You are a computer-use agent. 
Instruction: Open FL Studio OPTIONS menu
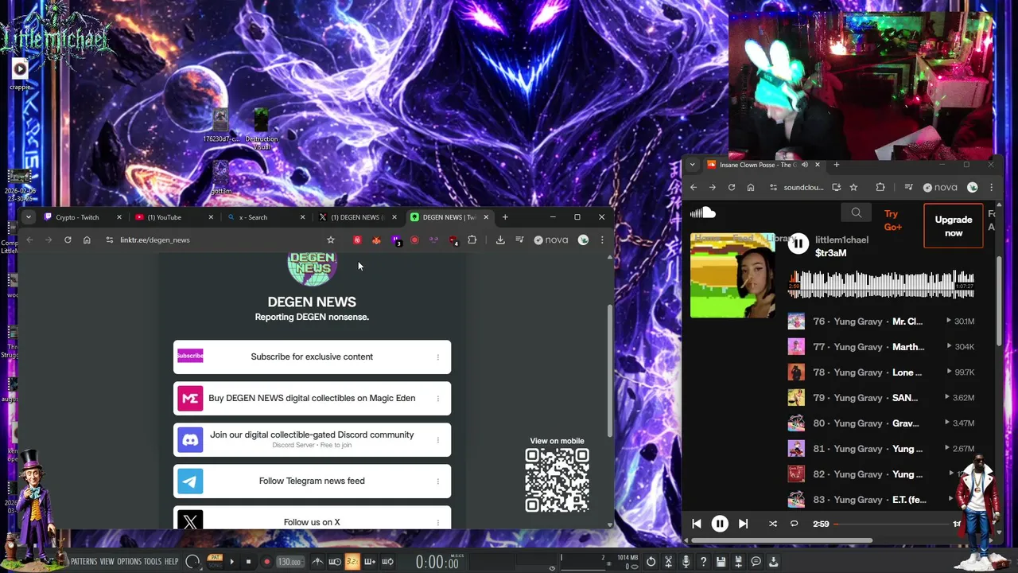pos(129,562)
